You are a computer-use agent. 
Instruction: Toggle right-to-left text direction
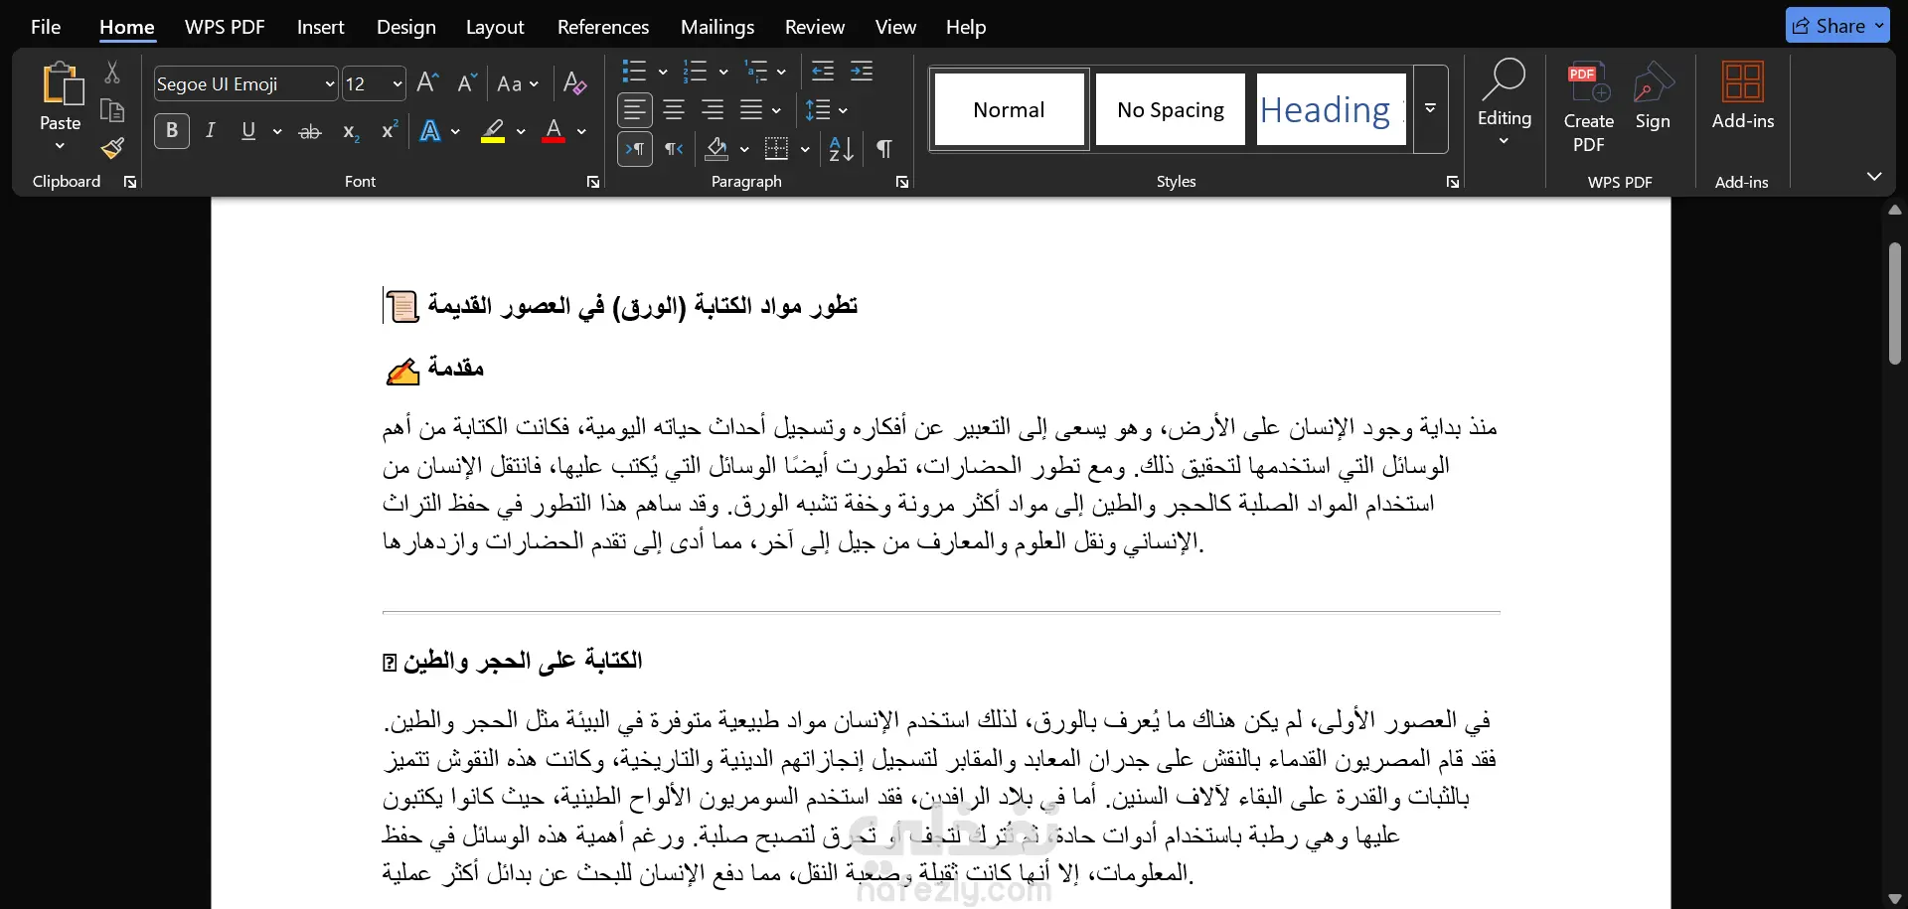tap(674, 149)
